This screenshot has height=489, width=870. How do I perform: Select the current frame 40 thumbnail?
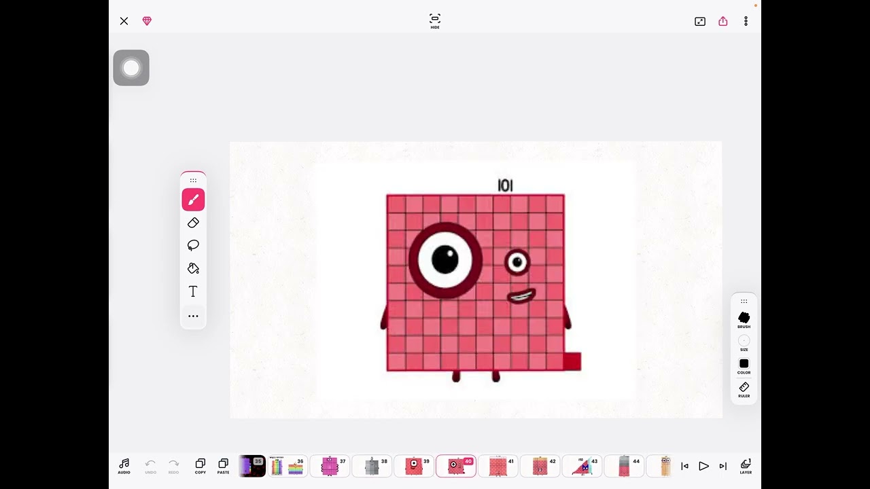pos(456,466)
